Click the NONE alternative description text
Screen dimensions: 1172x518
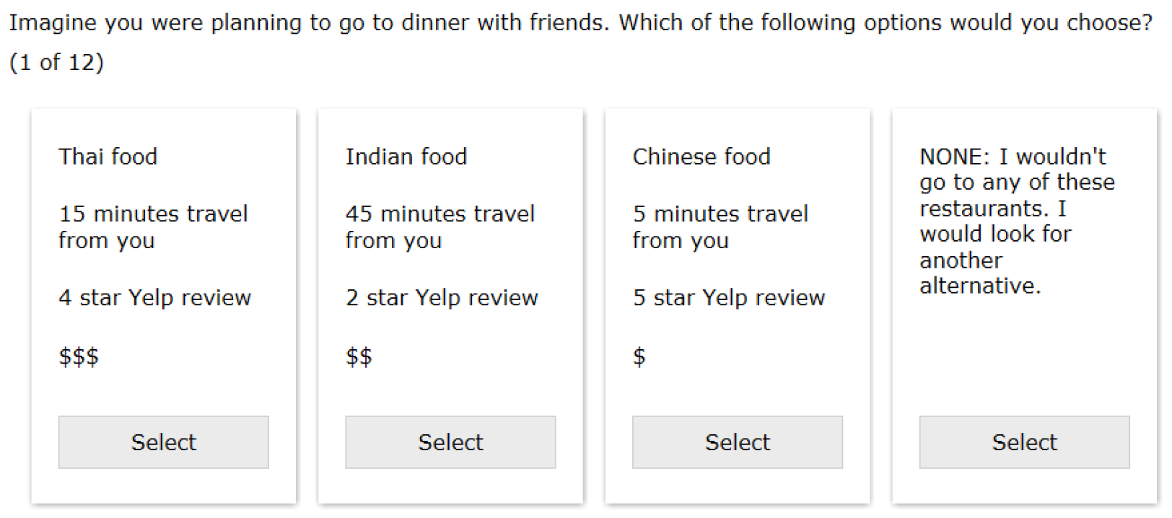(1015, 221)
